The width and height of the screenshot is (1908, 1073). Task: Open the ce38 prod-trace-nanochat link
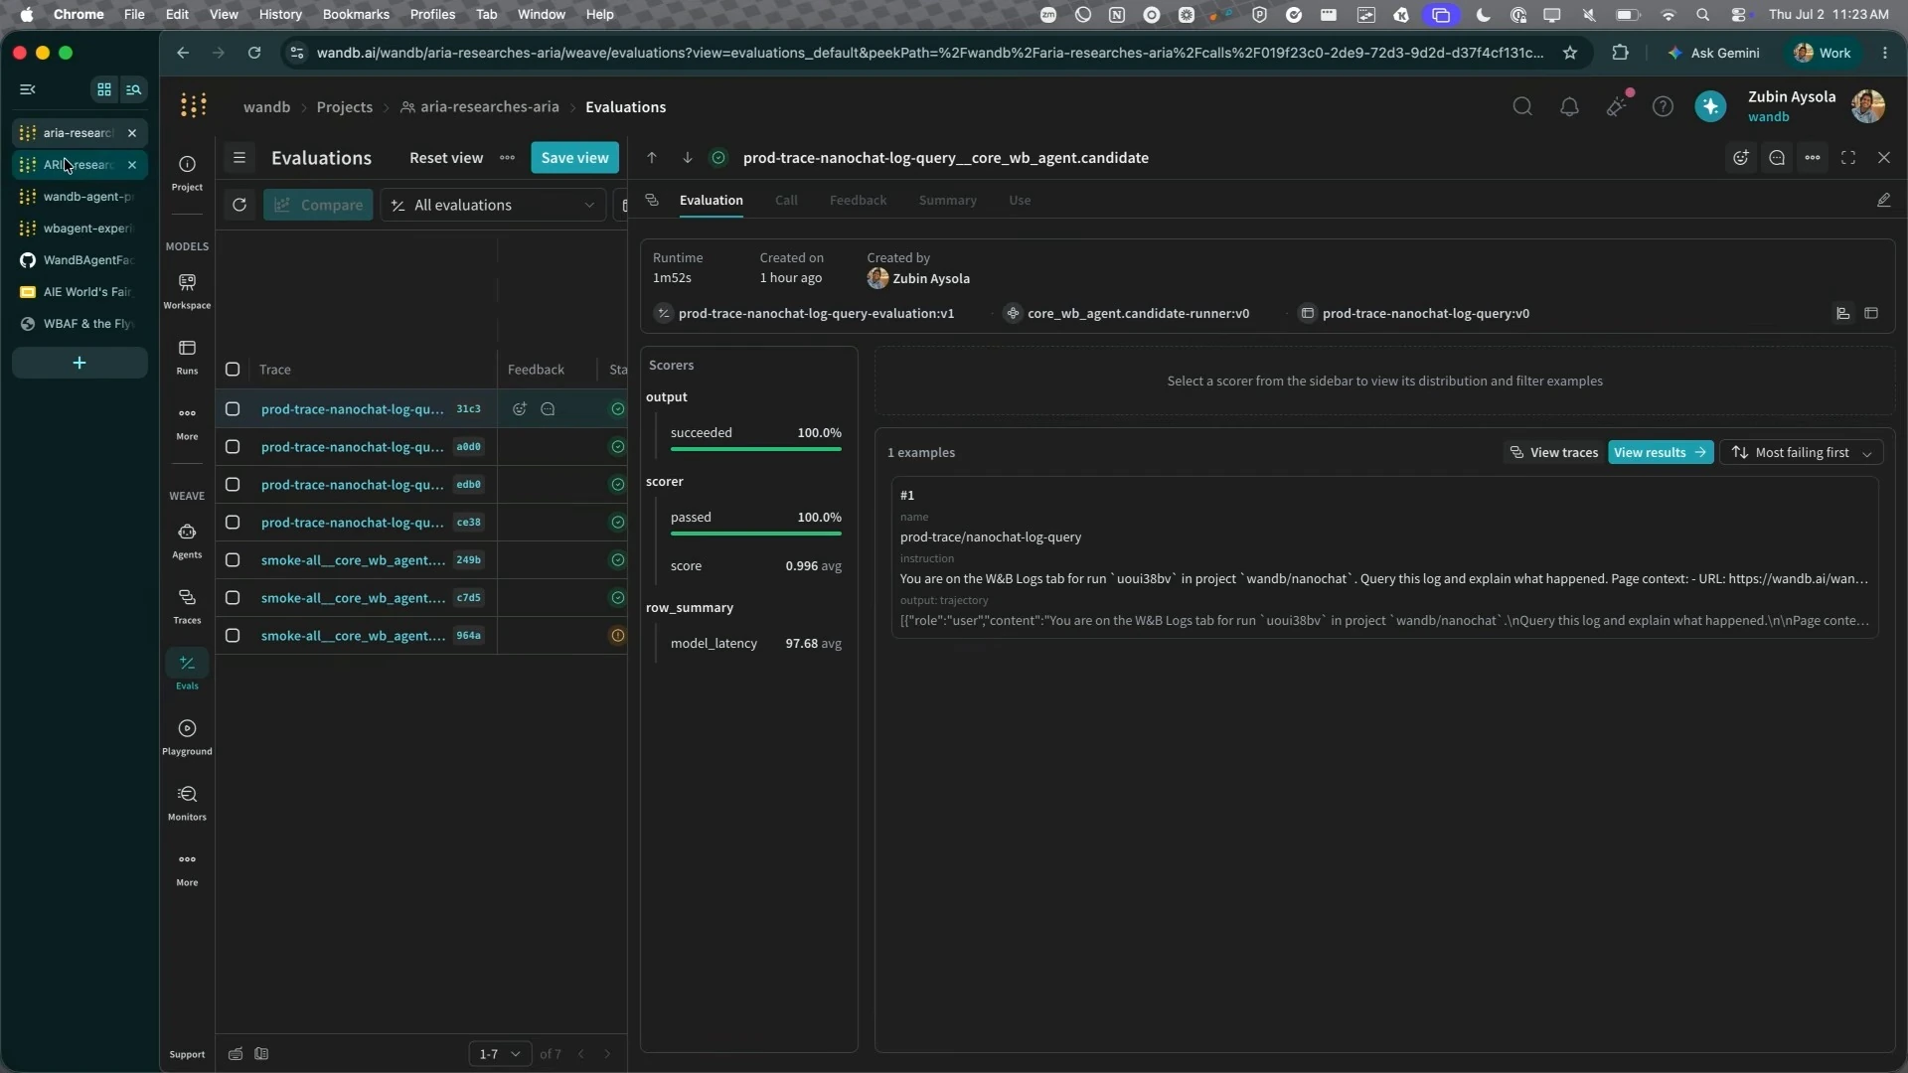(353, 523)
